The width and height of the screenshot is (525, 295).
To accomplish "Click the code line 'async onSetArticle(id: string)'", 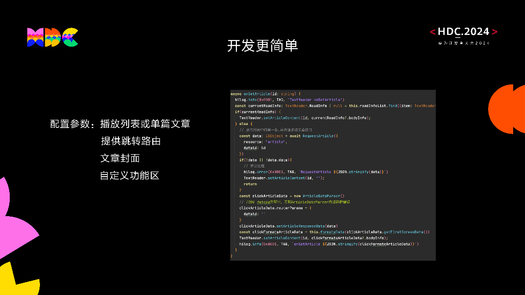I will tap(266, 94).
